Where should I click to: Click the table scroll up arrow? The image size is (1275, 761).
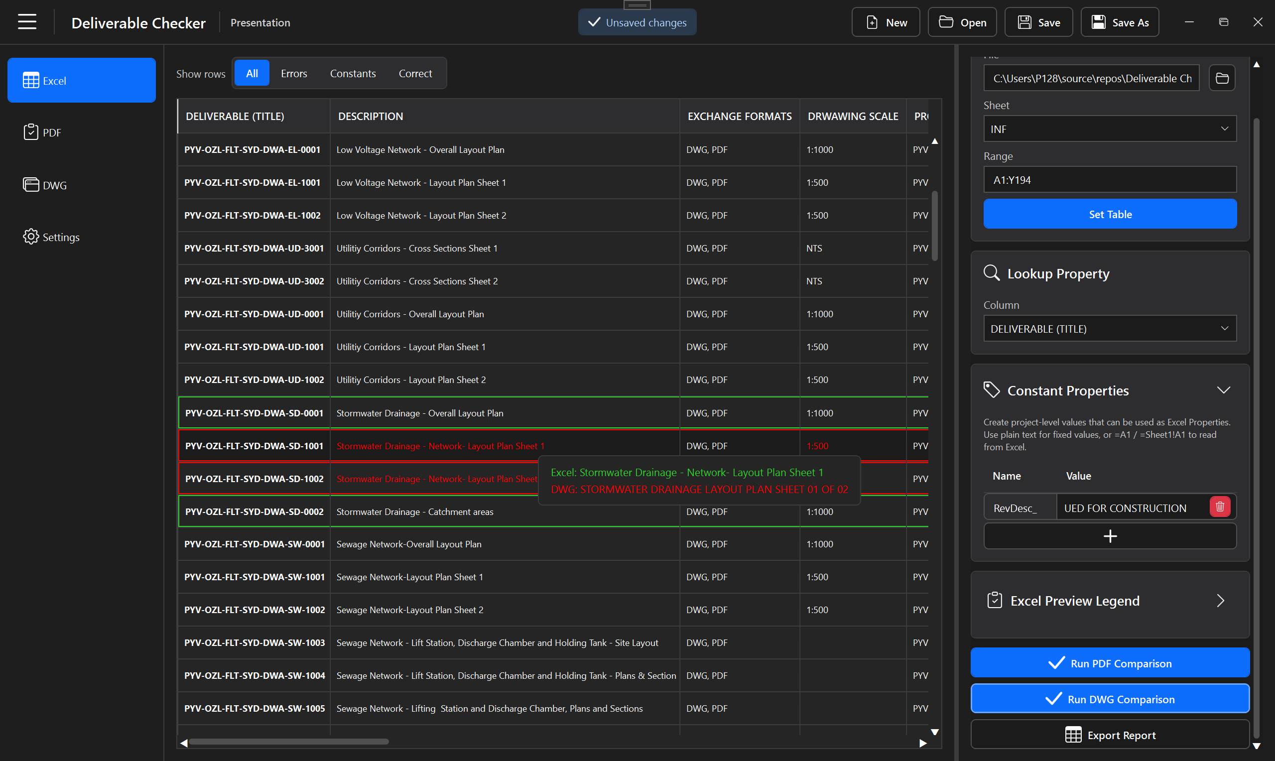click(935, 141)
